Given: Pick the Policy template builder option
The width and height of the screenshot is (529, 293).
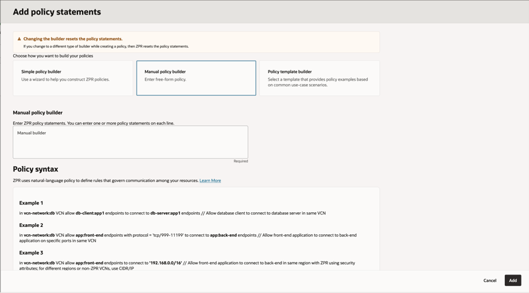Looking at the screenshot, I should 319,78.
